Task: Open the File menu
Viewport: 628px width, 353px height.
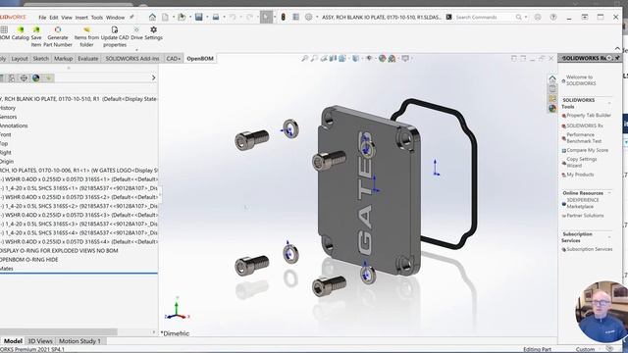Action: (42, 18)
